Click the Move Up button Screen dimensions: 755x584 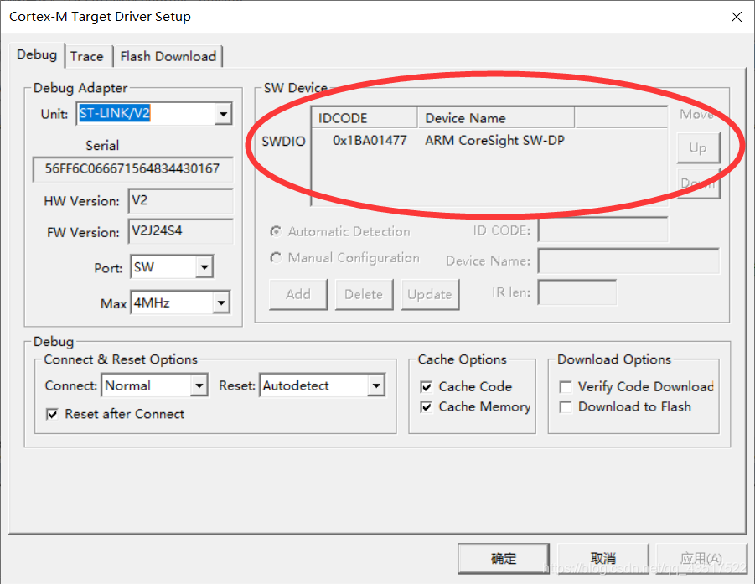pos(698,147)
